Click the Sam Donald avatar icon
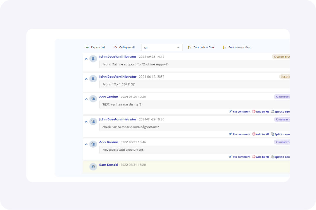 coord(93,167)
